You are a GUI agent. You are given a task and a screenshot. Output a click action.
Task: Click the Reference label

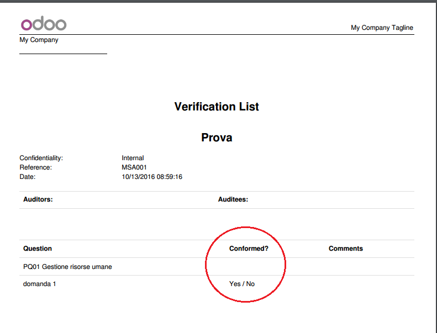(x=36, y=167)
